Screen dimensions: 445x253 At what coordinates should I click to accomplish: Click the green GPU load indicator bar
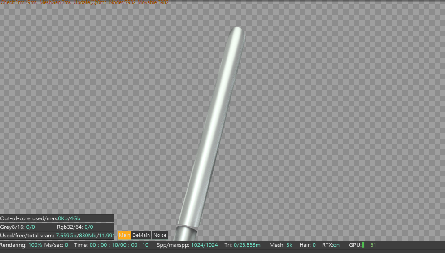363,245
